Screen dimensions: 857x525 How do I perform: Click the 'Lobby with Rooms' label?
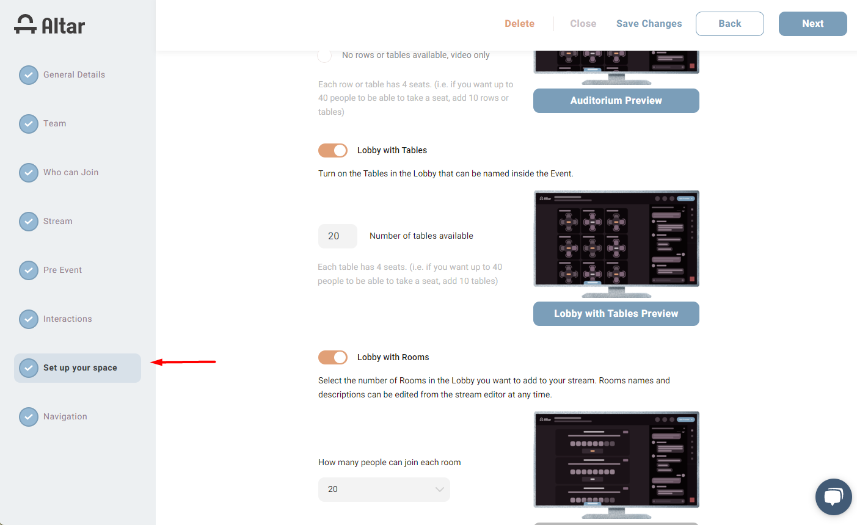click(393, 357)
